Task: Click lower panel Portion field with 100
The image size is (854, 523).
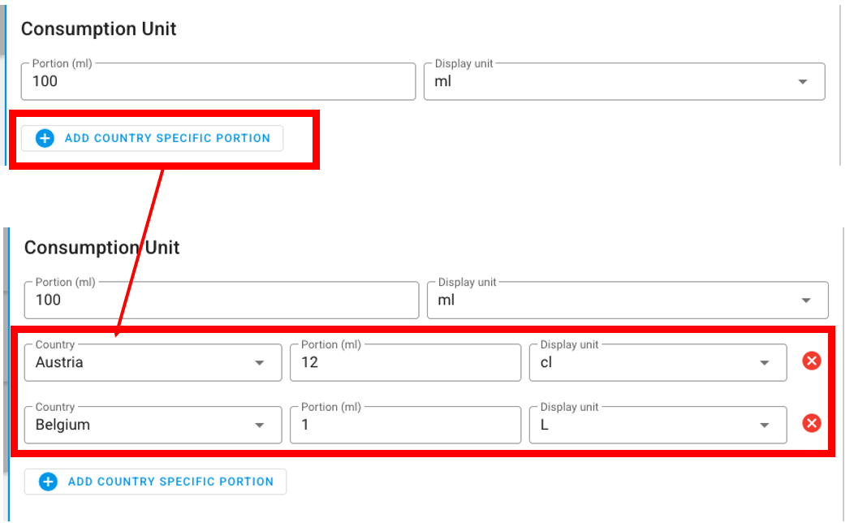Action: point(222,300)
